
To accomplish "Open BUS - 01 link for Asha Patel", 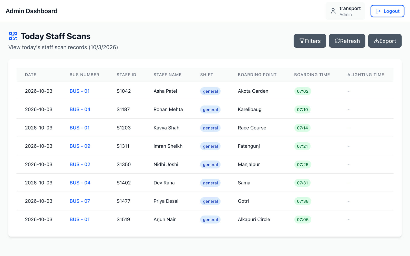I will [79, 91].
